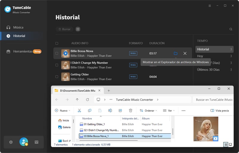Open the mail feedback icon
This screenshot has width=239, height=153.
click(x=36, y=142)
